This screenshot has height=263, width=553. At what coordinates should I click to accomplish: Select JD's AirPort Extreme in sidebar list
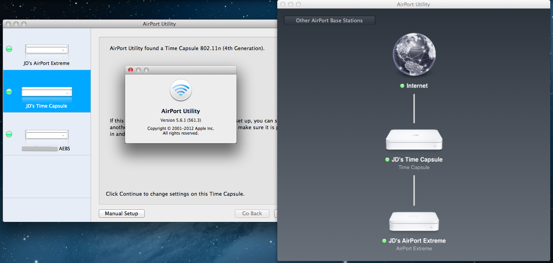[x=47, y=49]
